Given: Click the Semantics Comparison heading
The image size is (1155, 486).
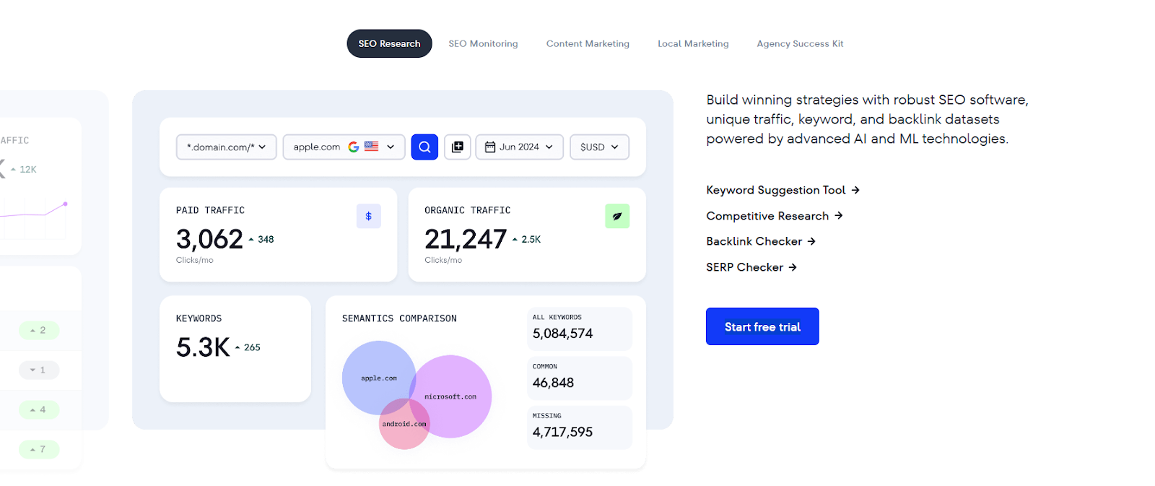Looking at the screenshot, I should [x=399, y=318].
